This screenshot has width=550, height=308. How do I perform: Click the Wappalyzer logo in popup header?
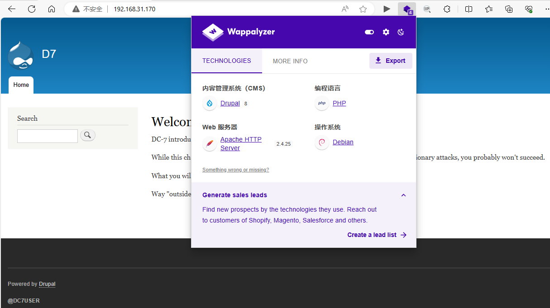pyautogui.click(x=239, y=32)
